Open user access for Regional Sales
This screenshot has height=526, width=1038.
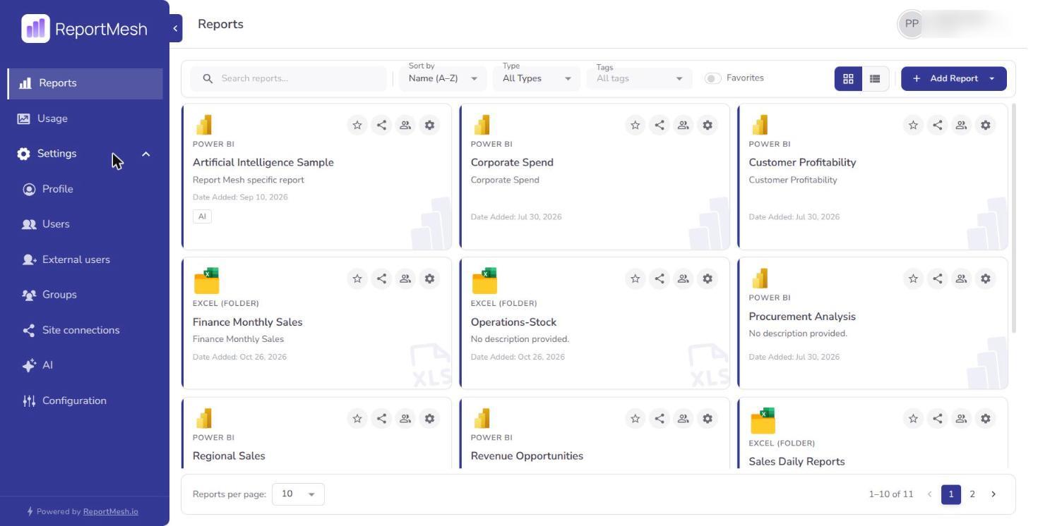pyautogui.click(x=405, y=418)
